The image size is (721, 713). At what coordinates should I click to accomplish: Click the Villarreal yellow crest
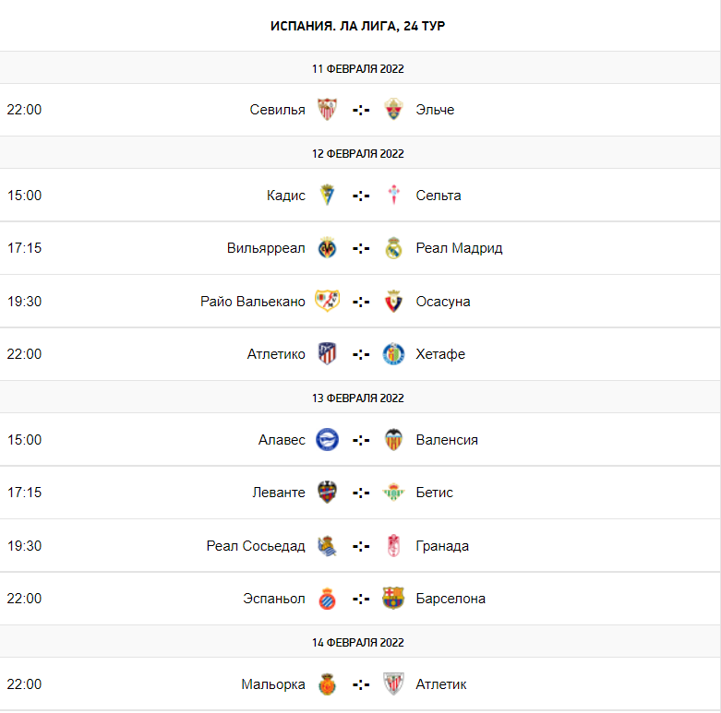point(327,248)
